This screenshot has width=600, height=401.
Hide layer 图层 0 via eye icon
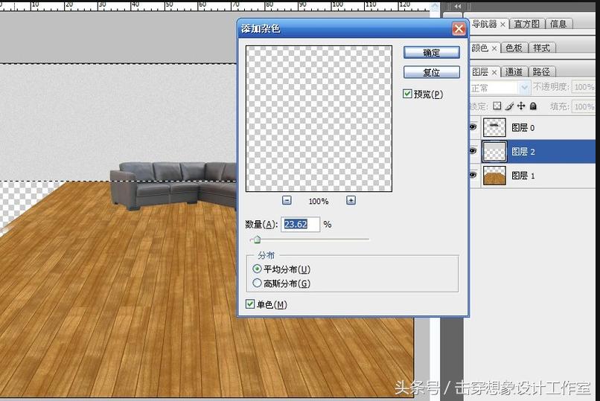click(473, 128)
